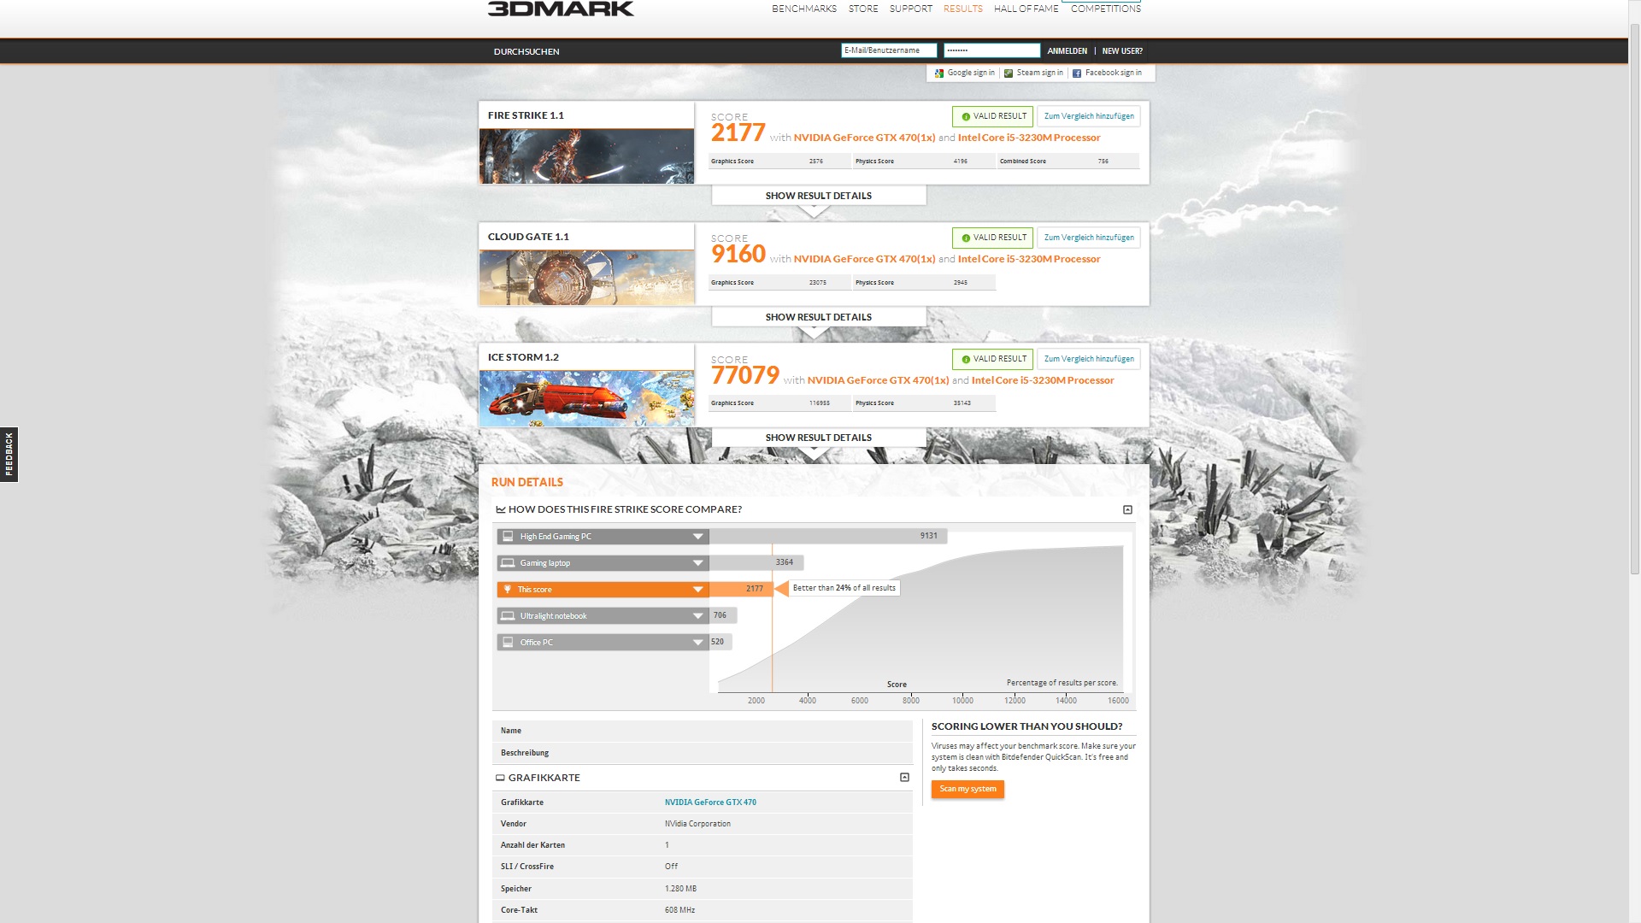Click the Gaming laptop icon
Screen dimensions: 1641x923
pos(508,563)
